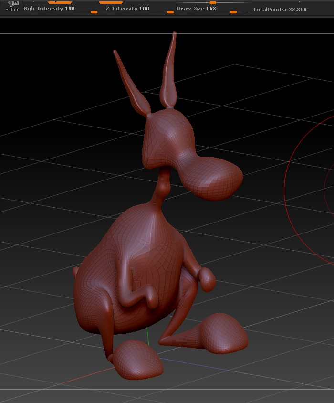
Task: Click the Z Intensity slider handle
Action: (x=170, y=12)
